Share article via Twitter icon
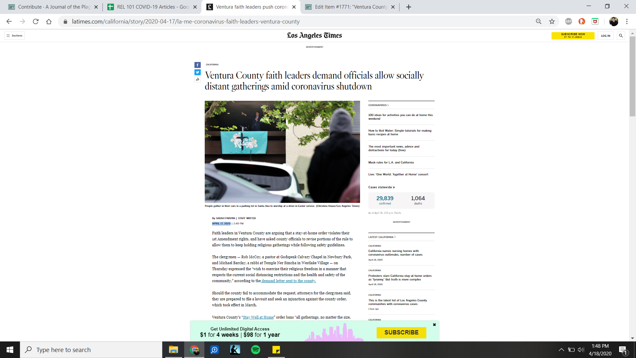Image resolution: width=636 pixels, height=358 pixels. pyautogui.click(x=197, y=72)
